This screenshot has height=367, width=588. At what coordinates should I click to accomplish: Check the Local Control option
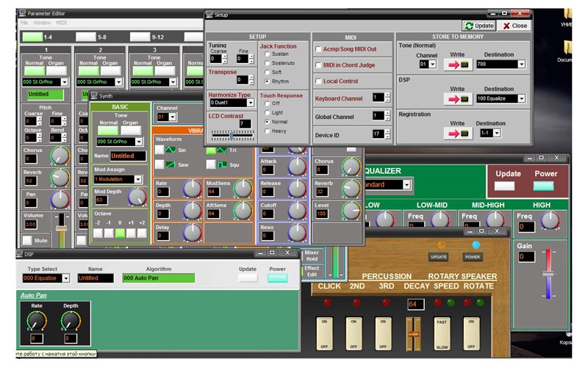[318, 81]
